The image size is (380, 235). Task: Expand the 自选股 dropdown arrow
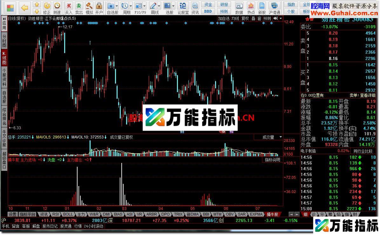pyautogui.click(x=117, y=6)
